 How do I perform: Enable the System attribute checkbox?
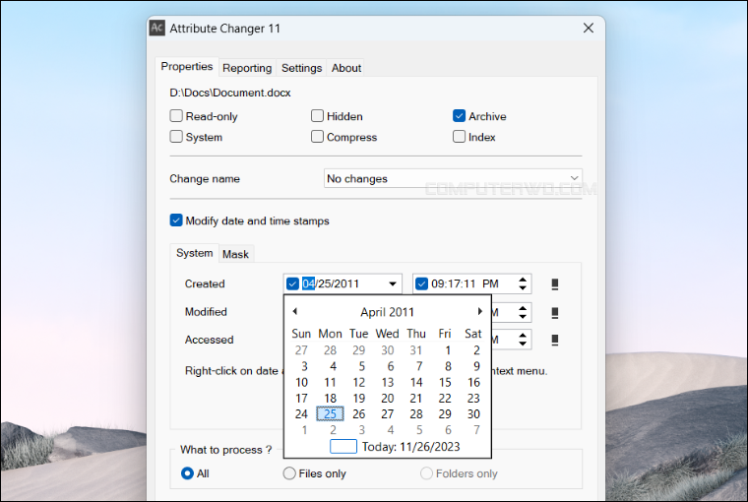176,137
